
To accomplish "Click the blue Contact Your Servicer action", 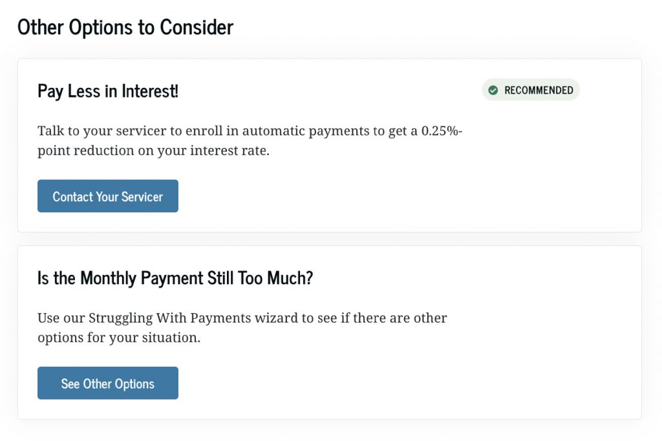I will click(x=107, y=196).
